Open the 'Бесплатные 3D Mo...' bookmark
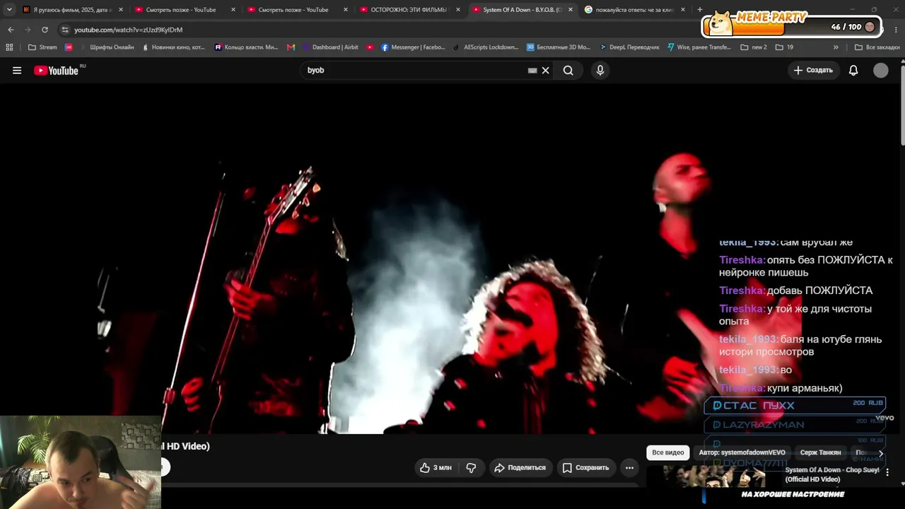 (559, 47)
